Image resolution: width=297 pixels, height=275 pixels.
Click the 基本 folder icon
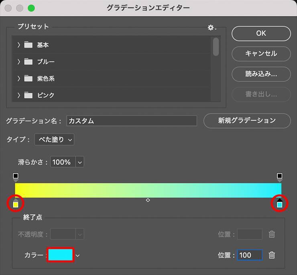pos(28,45)
